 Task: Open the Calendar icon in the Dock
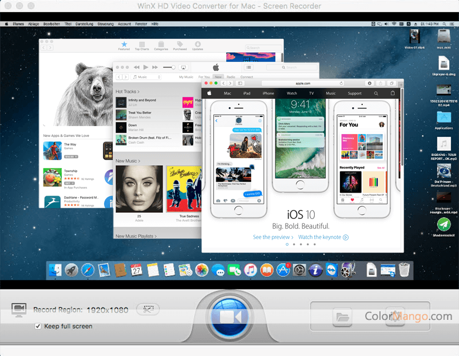(x=136, y=269)
